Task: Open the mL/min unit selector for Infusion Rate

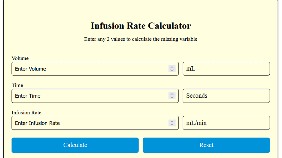Action: pos(226,123)
